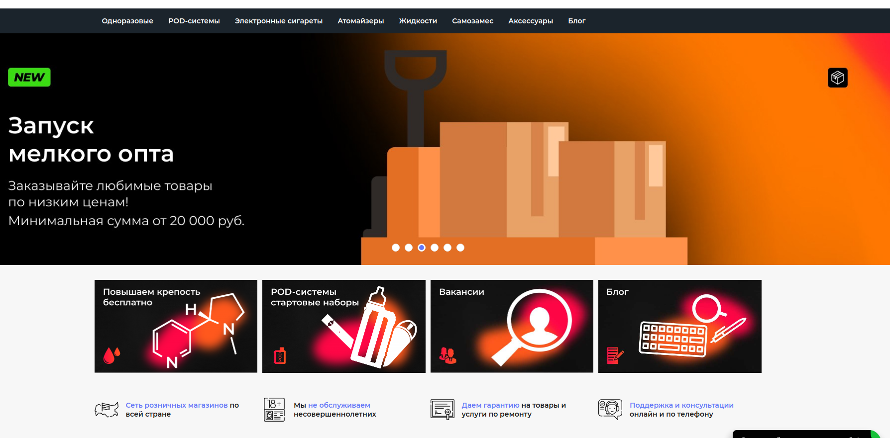Click the 3D box icon on banner
The width and height of the screenshot is (890, 438).
[837, 78]
